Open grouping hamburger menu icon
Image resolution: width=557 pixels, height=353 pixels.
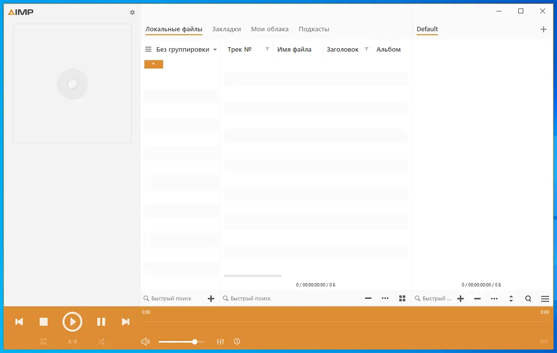click(x=148, y=50)
